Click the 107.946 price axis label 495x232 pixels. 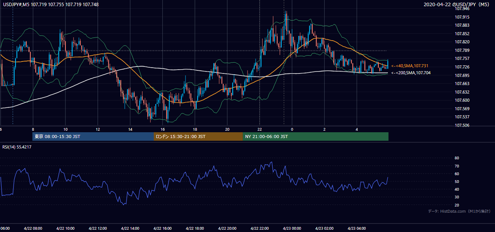[x=462, y=9]
